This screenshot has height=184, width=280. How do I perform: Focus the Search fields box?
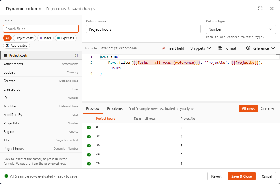click(x=41, y=29)
